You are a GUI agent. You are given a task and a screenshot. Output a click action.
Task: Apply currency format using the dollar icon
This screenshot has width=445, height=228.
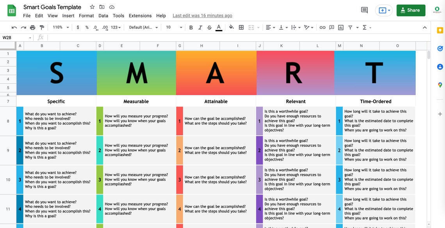click(x=78, y=27)
